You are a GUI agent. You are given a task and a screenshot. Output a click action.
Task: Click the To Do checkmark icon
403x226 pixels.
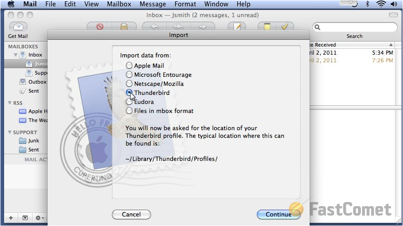click(285, 26)
